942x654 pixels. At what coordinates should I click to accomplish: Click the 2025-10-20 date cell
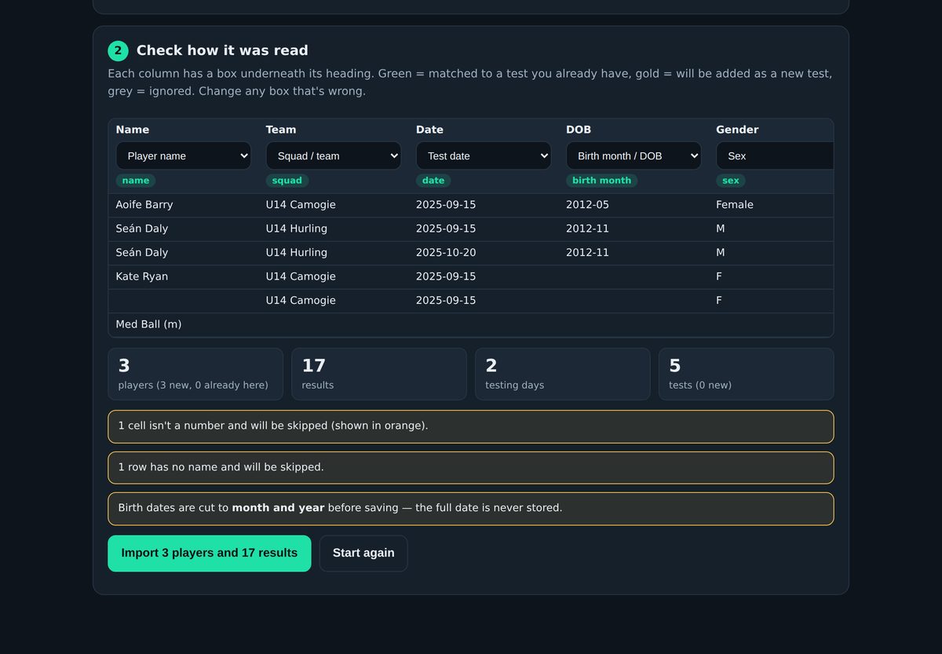pos(484,253)
